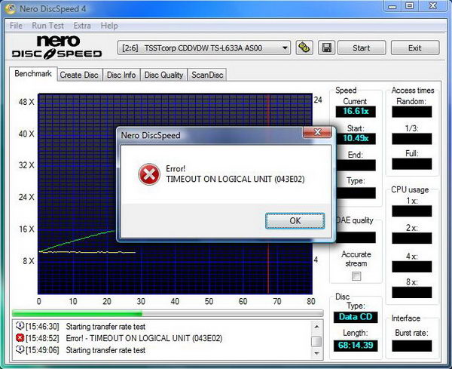The width and height of the screenshot is (452, 369).
Task: Open the File menu
Action: 16,25
